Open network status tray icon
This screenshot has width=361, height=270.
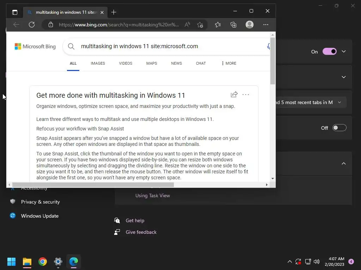(308, 262)
